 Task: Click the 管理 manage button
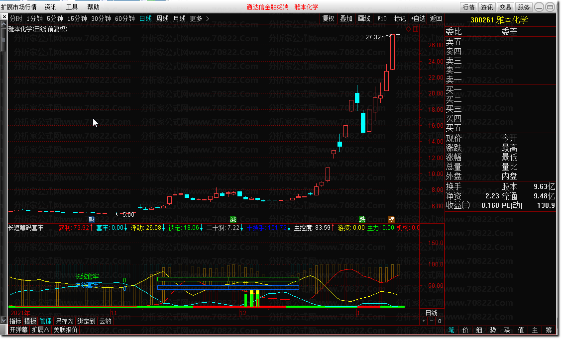click(45, 321)
